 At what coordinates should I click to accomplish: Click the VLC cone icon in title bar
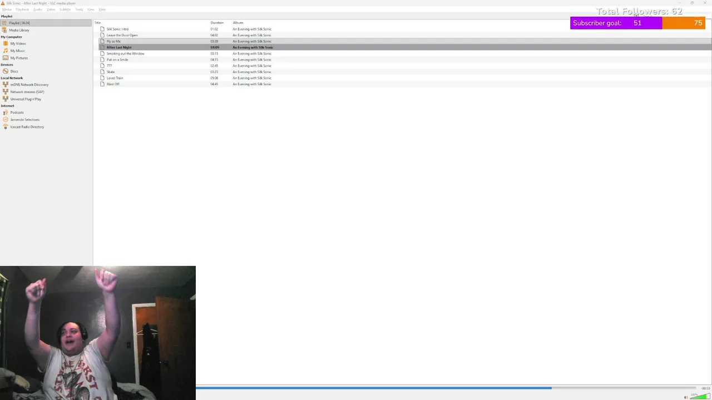pyautogui.click(x=3, y=3)
